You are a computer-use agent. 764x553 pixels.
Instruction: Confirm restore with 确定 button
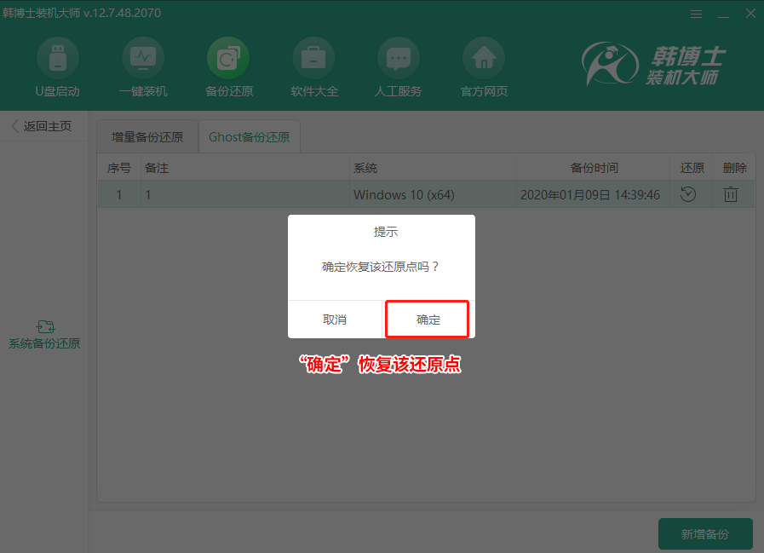point(427,319)
